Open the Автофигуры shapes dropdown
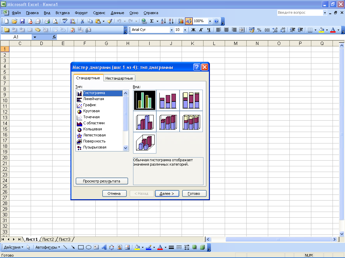Viewport: 345px width, 258px height. [x=48, y=247]
